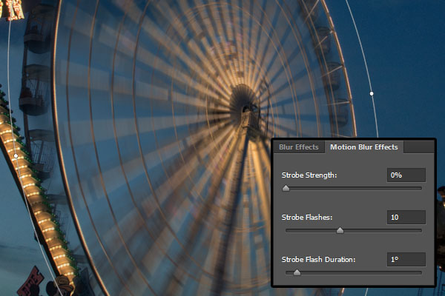This screenshot has height=296, width=445.
Task: Select the Motion Blur Effects tab
Action: click(x=363, y=147)
